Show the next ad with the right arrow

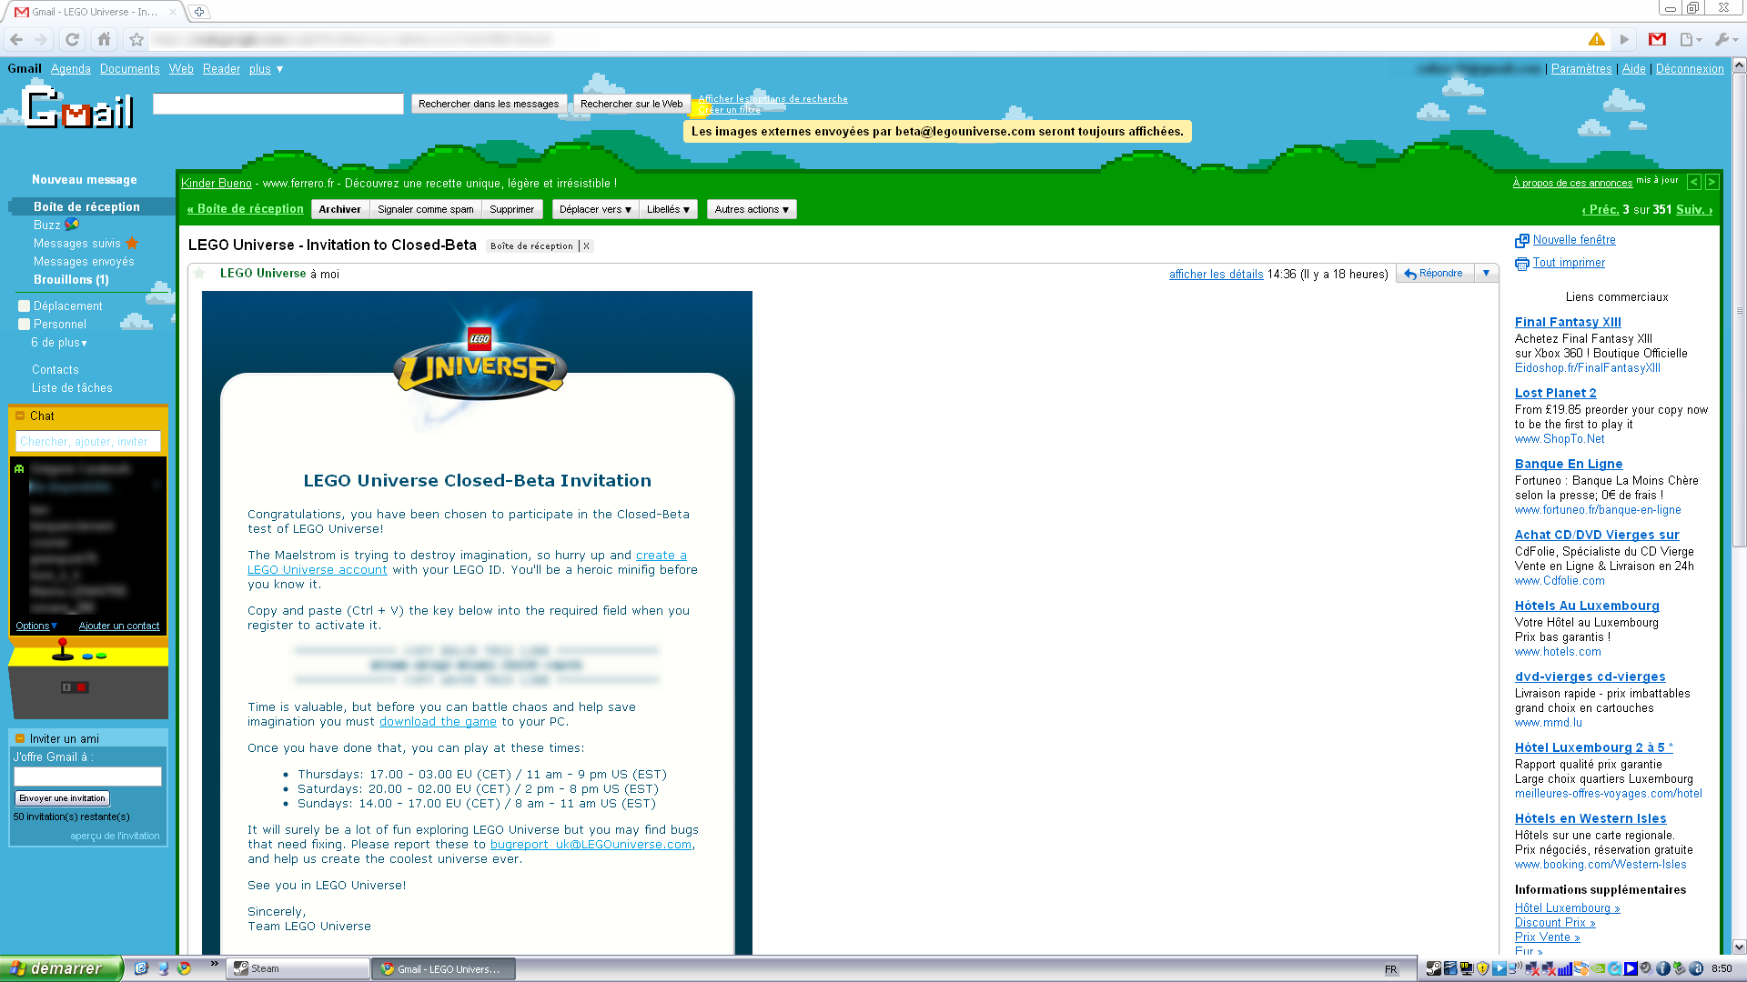click(1712, 182)
